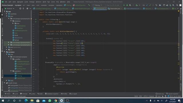The image size is (183, 103).
Task: Click the editor vertical scrollbar
Action: pos(179,39)
